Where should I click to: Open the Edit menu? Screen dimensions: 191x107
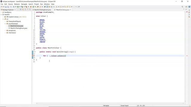coord(6,4)
